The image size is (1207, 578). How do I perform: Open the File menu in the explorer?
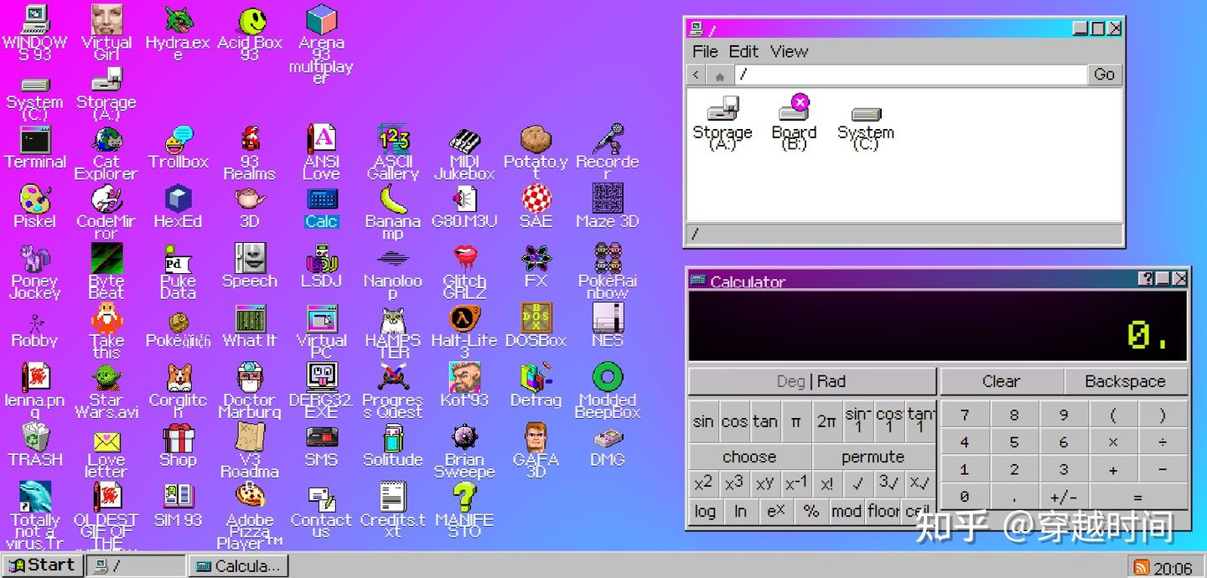coord(705,51)
